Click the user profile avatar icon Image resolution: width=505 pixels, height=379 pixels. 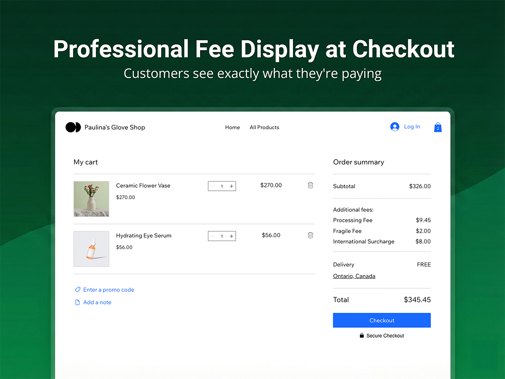[394, 127]
